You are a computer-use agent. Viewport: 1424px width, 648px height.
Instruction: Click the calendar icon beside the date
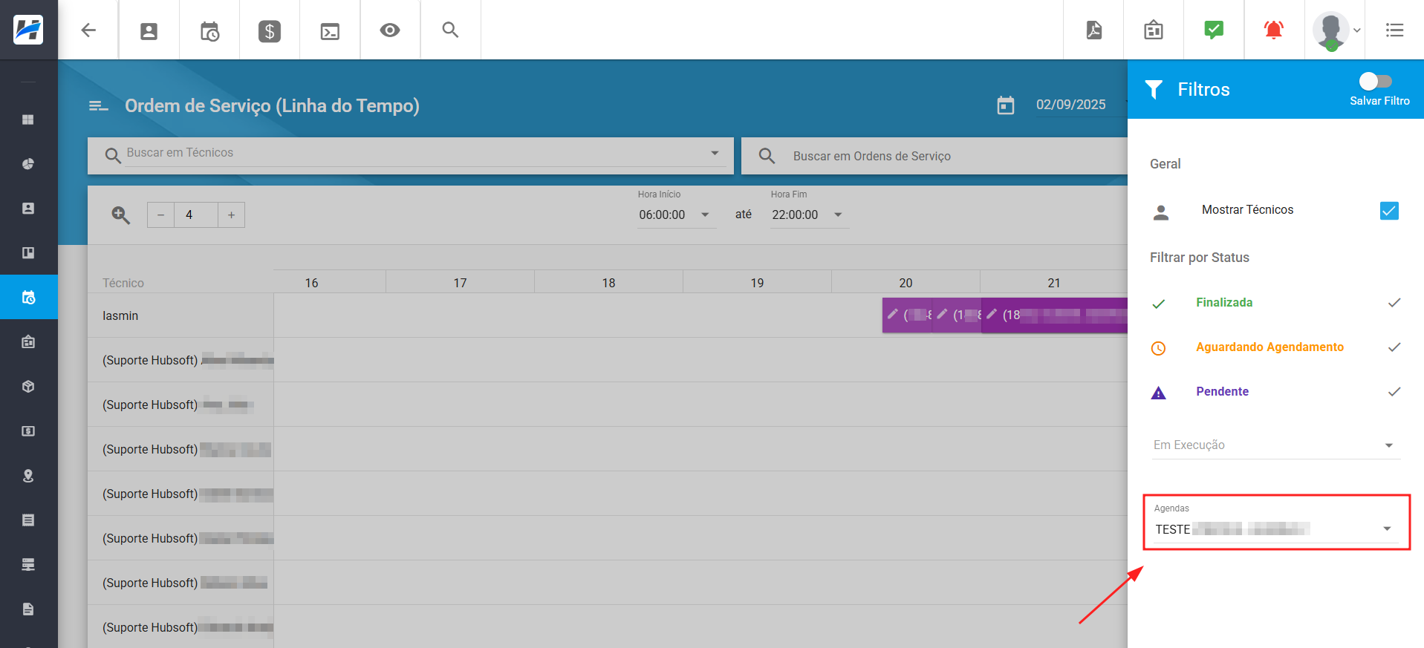click(1005, 105)
